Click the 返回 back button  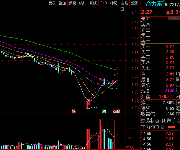[135, 3]
